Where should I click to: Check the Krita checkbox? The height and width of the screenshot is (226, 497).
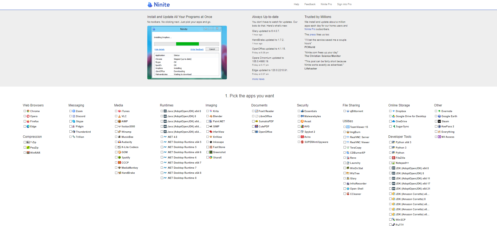click(208, 111)
